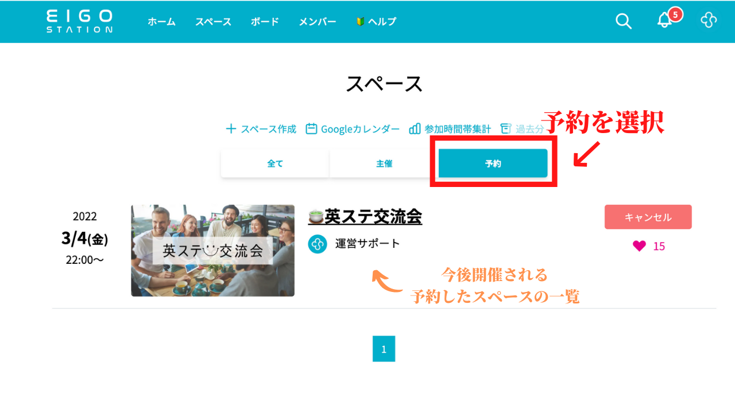Open notifications bell with 5 badge
The width and height of the screenshot is (735, 413).
(x=664, y=21)
